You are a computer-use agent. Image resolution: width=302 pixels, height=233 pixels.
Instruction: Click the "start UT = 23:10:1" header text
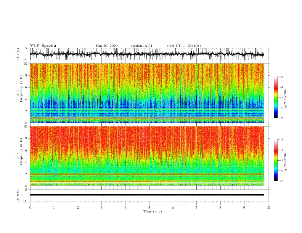(x=184, y=46)
